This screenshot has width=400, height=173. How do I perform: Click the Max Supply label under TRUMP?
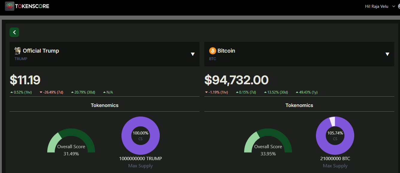click(141, 166)
